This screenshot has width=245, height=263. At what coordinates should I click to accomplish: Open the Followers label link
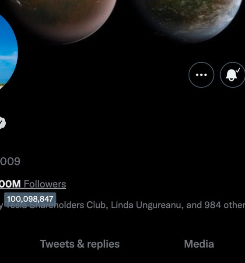pyautogui.click(x=45, y=184)
